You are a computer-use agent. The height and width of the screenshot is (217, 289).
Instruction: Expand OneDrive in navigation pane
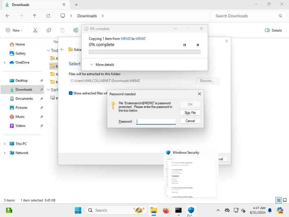pos(5,62)
